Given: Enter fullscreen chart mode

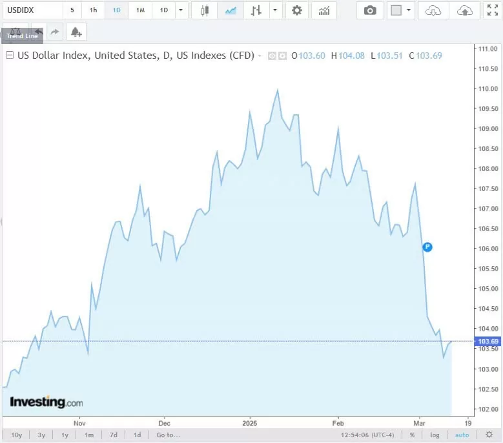Looking at the screenshot, I should coord(492,10).
